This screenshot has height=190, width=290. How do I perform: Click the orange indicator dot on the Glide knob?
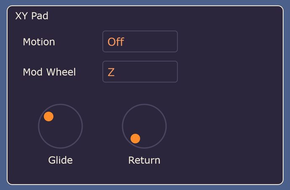49,117
